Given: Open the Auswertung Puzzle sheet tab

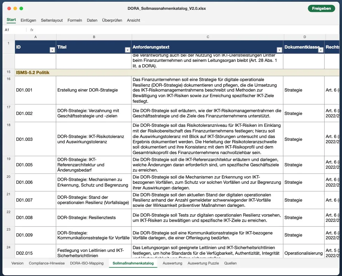Looking at the screenshot, I should coord(203,263).
